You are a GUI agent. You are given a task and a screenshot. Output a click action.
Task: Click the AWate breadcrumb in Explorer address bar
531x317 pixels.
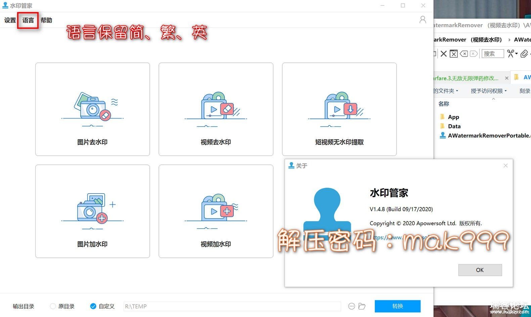click(x=522, y=40)
